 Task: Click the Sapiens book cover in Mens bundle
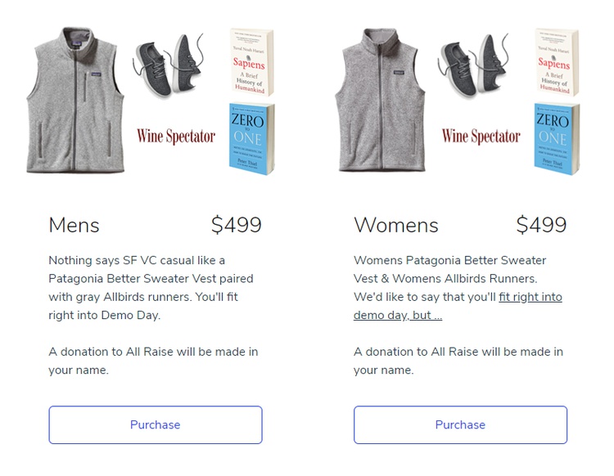pyautogui.click(x=252, y=62)
